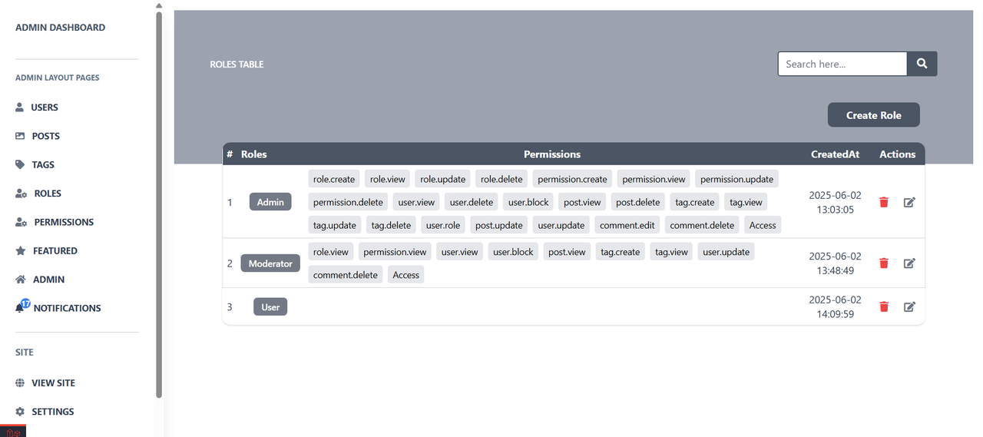Edit the Moderator role via pencil icon
Image resolution: width=983 pixels, height=437 pixels.
[909, 263]
